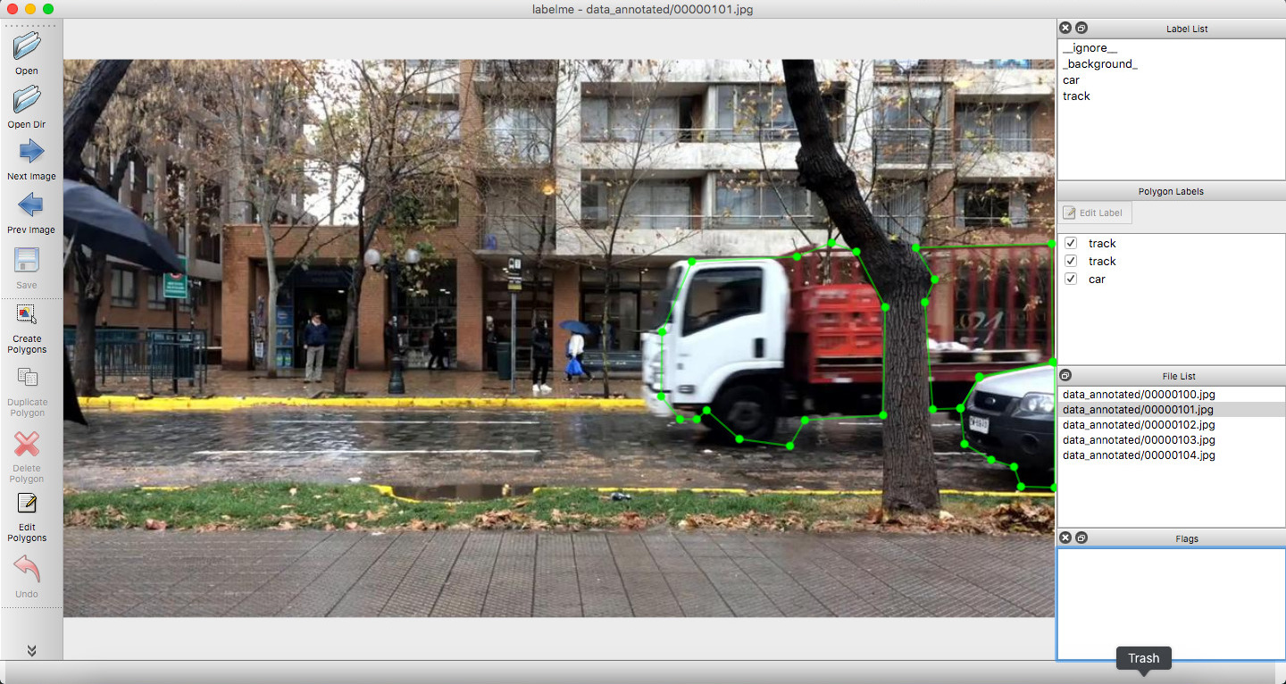1286x684 pixels.
Task: Float the Label List panel
Action: click(x=1081, y=29)
